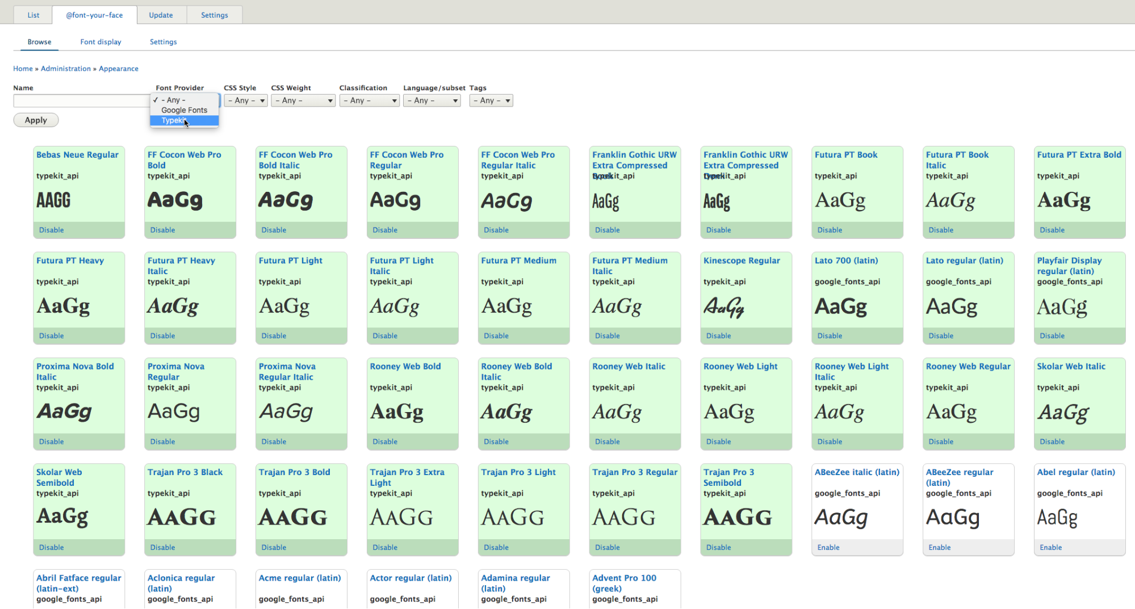Open the CSS Style dropdown
1135x609 pixels.
(x=245, y=100)
